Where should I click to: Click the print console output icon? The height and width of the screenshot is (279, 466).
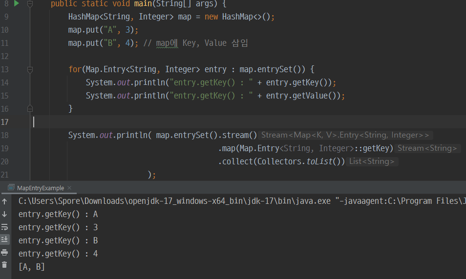pos(4,253)
